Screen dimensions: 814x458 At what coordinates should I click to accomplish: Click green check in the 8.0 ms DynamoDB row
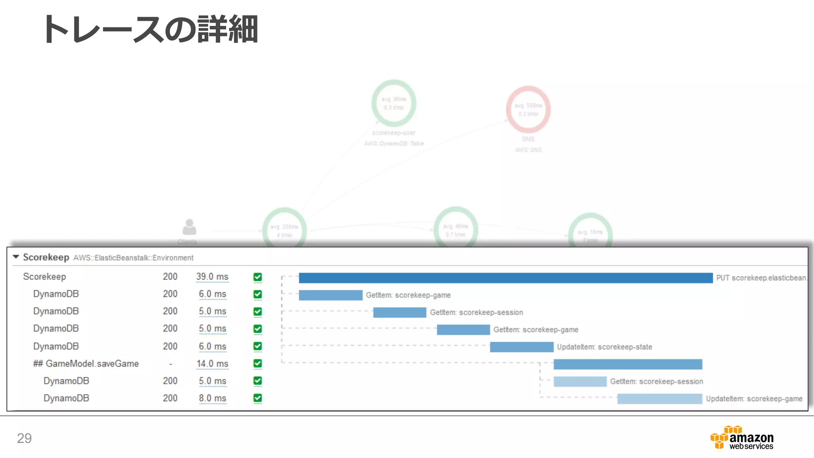pyautogui.click(x=258, y=398)
